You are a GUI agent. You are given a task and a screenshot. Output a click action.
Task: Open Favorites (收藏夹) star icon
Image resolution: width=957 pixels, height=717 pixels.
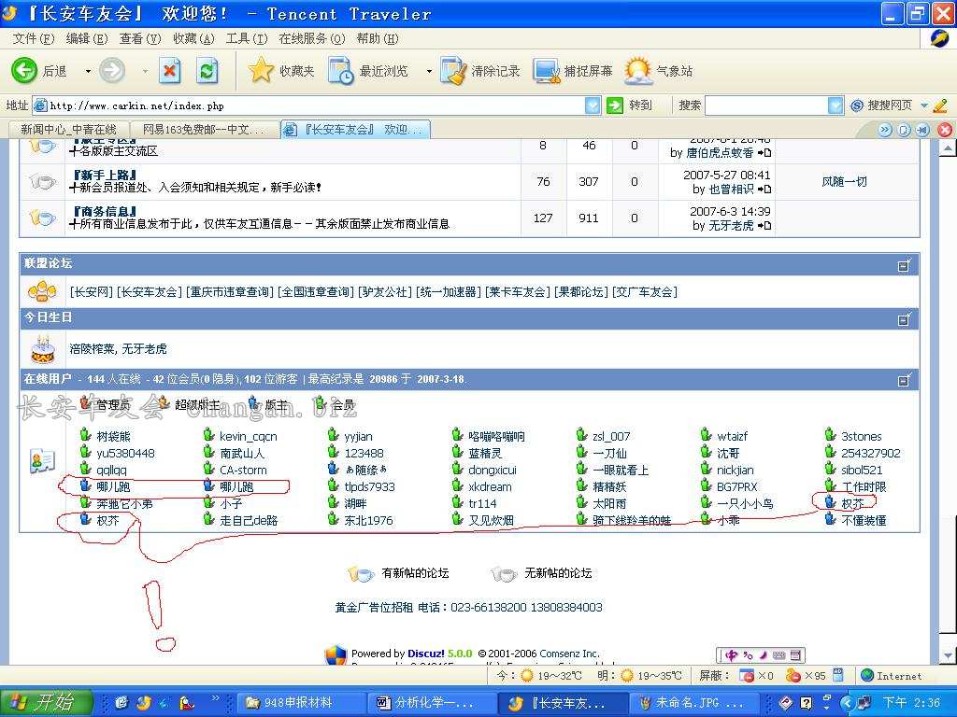pos(261,70)
